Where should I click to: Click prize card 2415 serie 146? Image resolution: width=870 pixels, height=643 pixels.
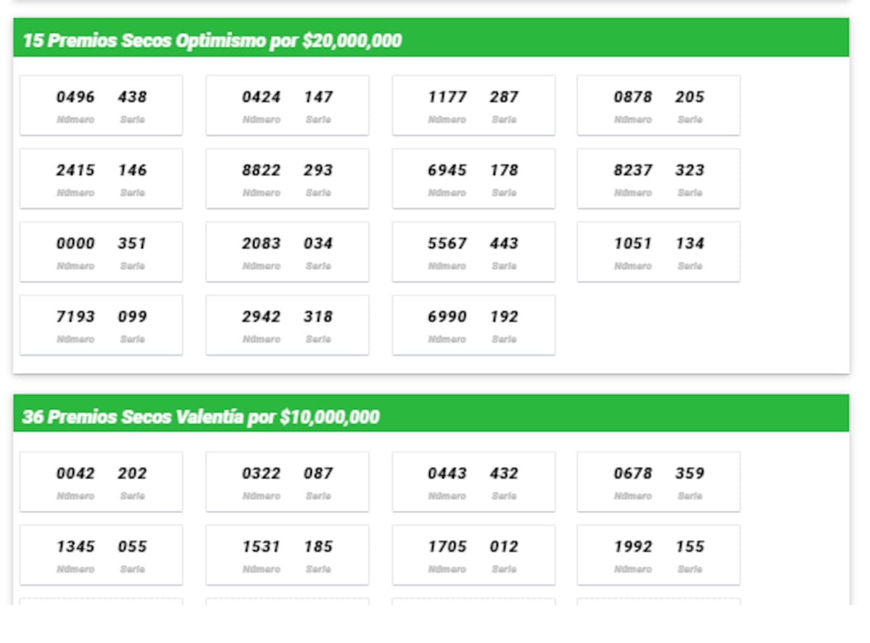[x=101, y=179]
